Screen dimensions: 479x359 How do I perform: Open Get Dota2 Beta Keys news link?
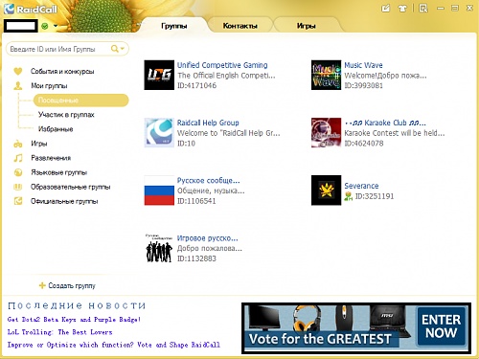[x=74, y=320]
